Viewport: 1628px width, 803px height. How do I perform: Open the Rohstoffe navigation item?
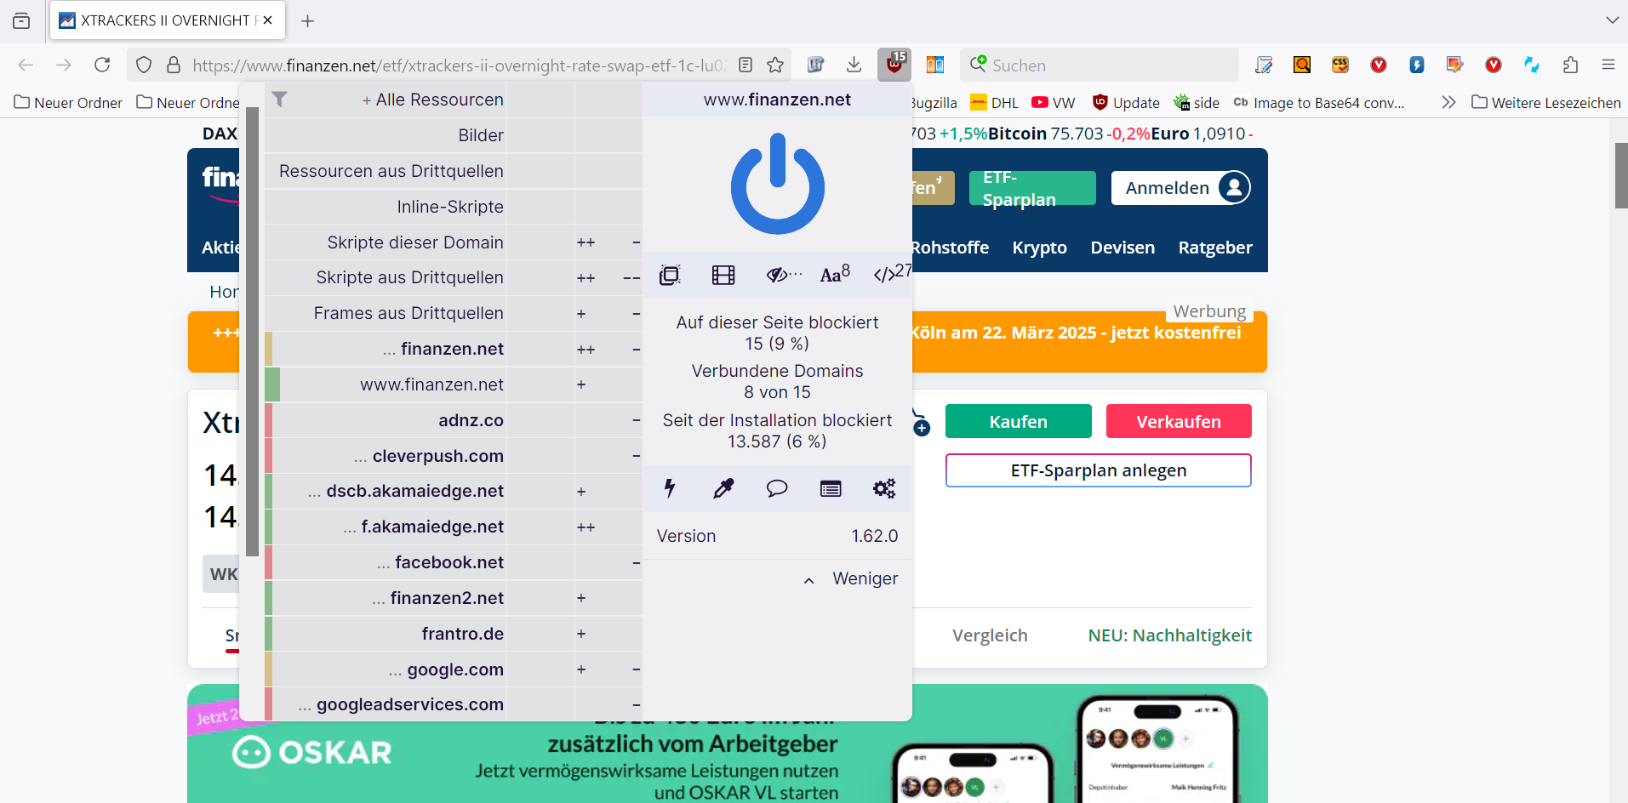point(950,248)
